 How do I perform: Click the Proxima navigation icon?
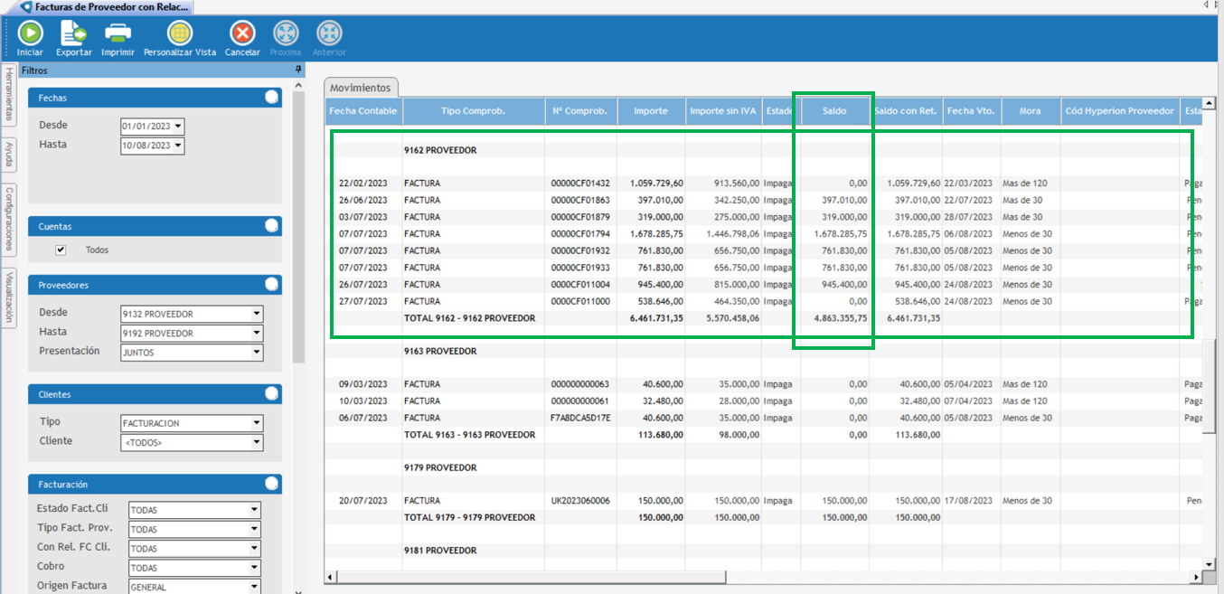286,34
